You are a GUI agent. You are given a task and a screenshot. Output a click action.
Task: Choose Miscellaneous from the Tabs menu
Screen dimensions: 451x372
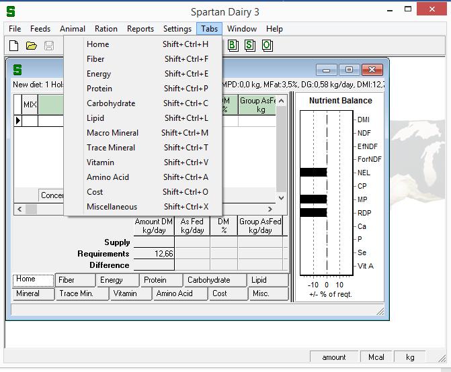point(143,207)
